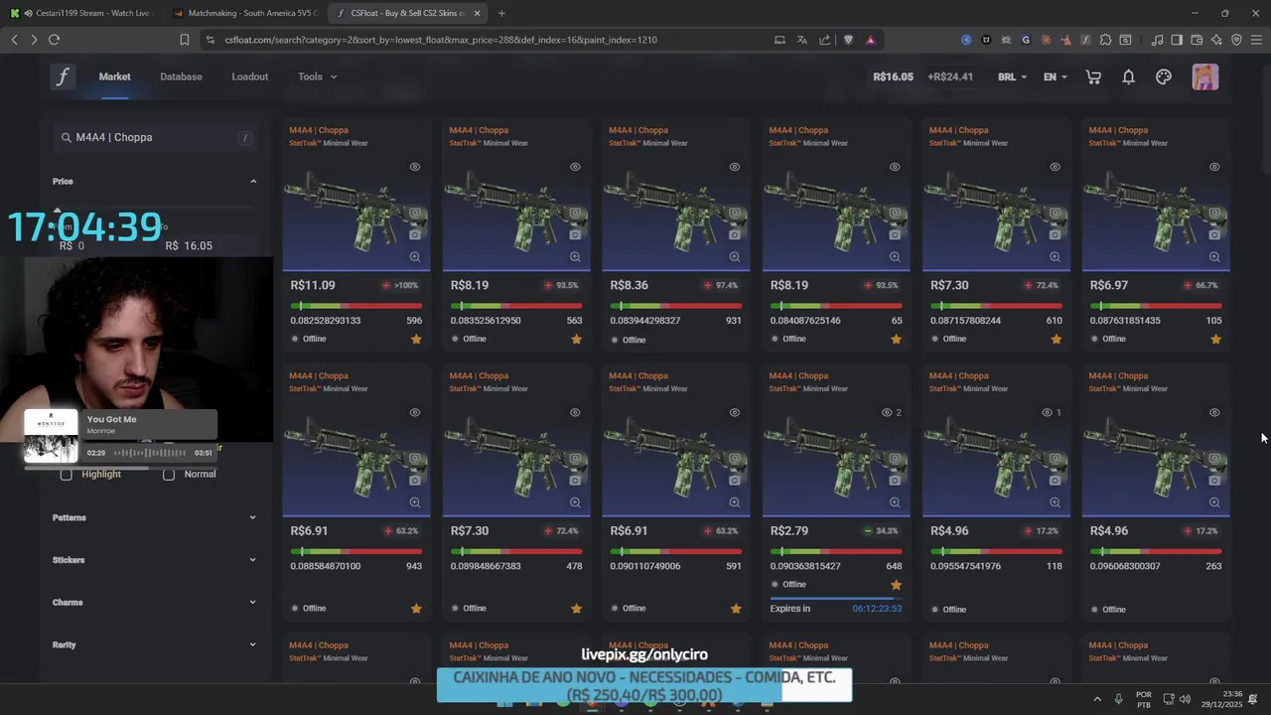
Task: Toggle watch eye on R$7.30 float 0.0871 listing
Action: coord(1055,167)
